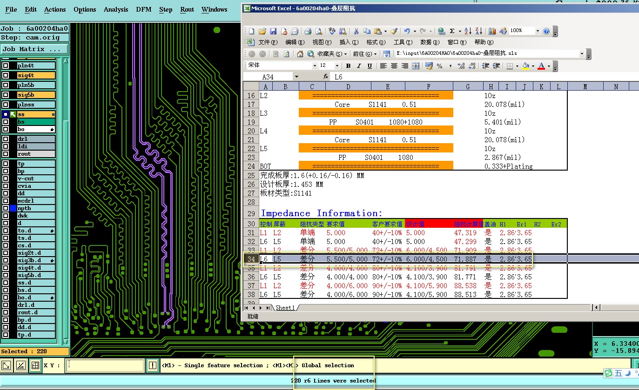Select the bo layer row
The height and width of the screenshot is (390, 639).
tap(36, 129)
